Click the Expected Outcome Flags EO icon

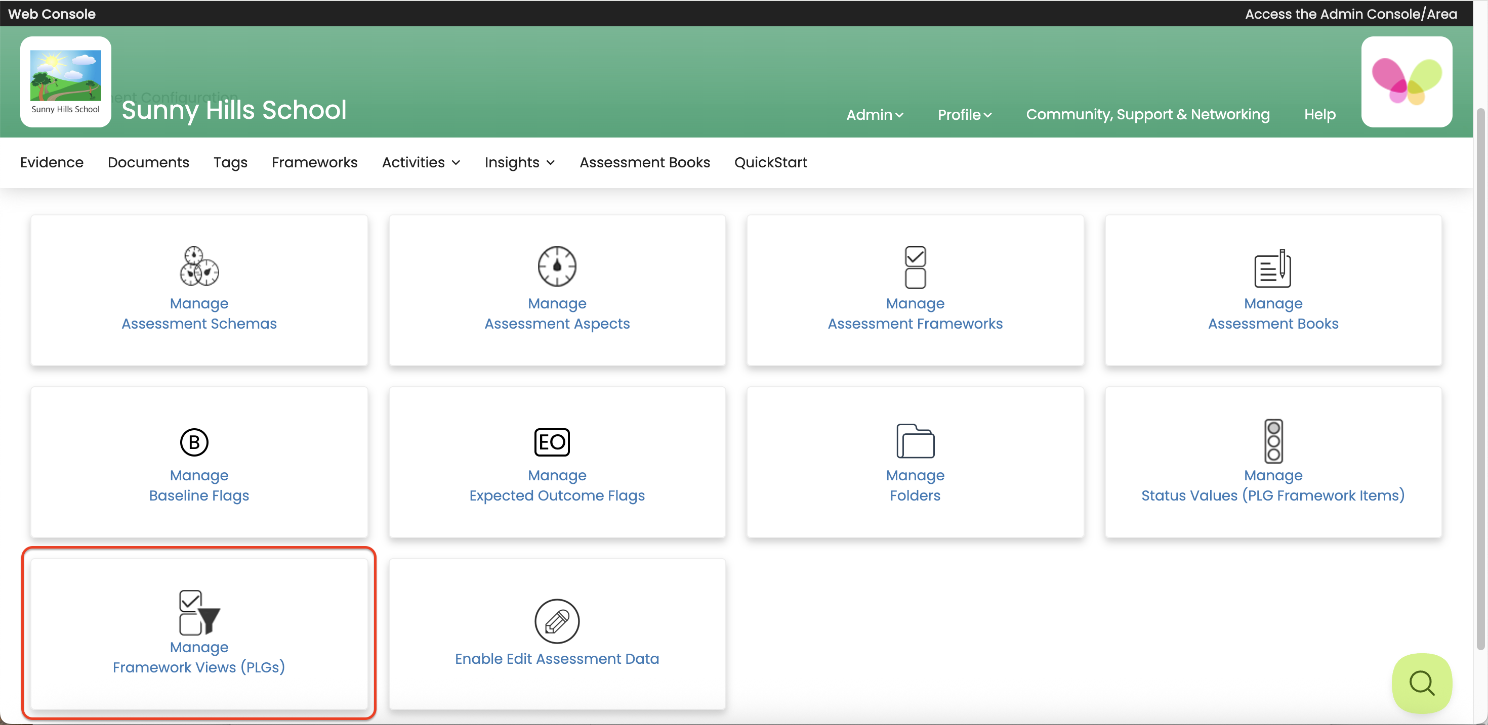point(552,442)
